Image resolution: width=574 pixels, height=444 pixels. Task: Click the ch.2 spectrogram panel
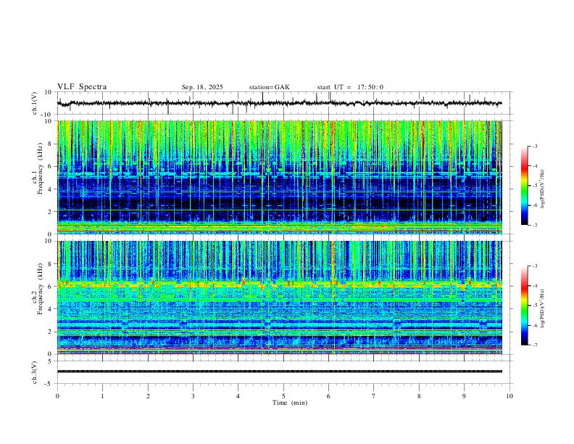point(280,297)
